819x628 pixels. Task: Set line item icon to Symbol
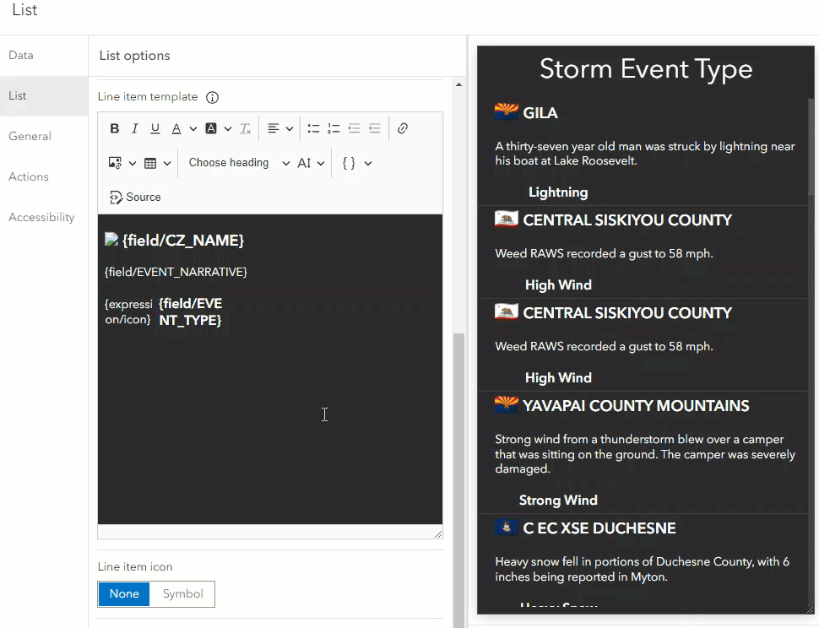click(183, 594)
